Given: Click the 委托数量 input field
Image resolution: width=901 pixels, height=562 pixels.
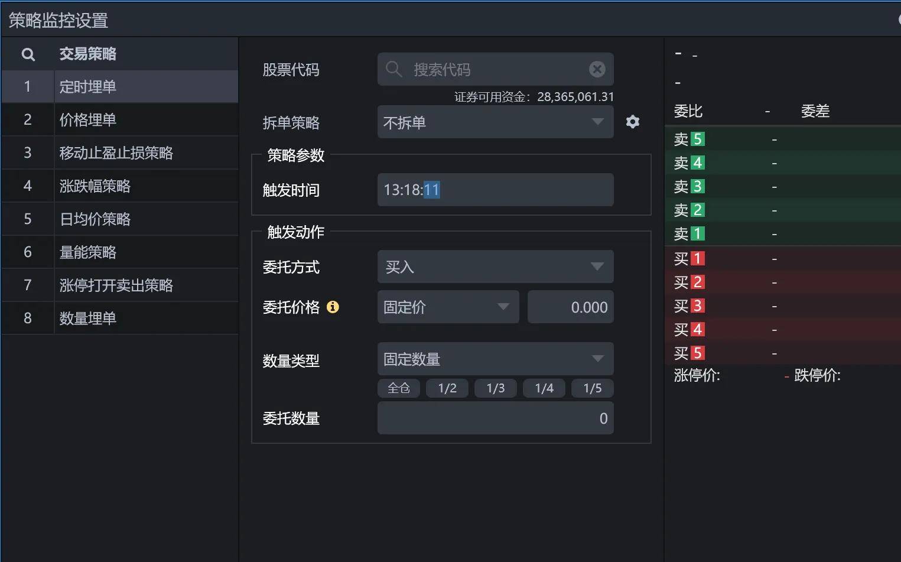Looking at the screenshot, I should pos(495,418).
